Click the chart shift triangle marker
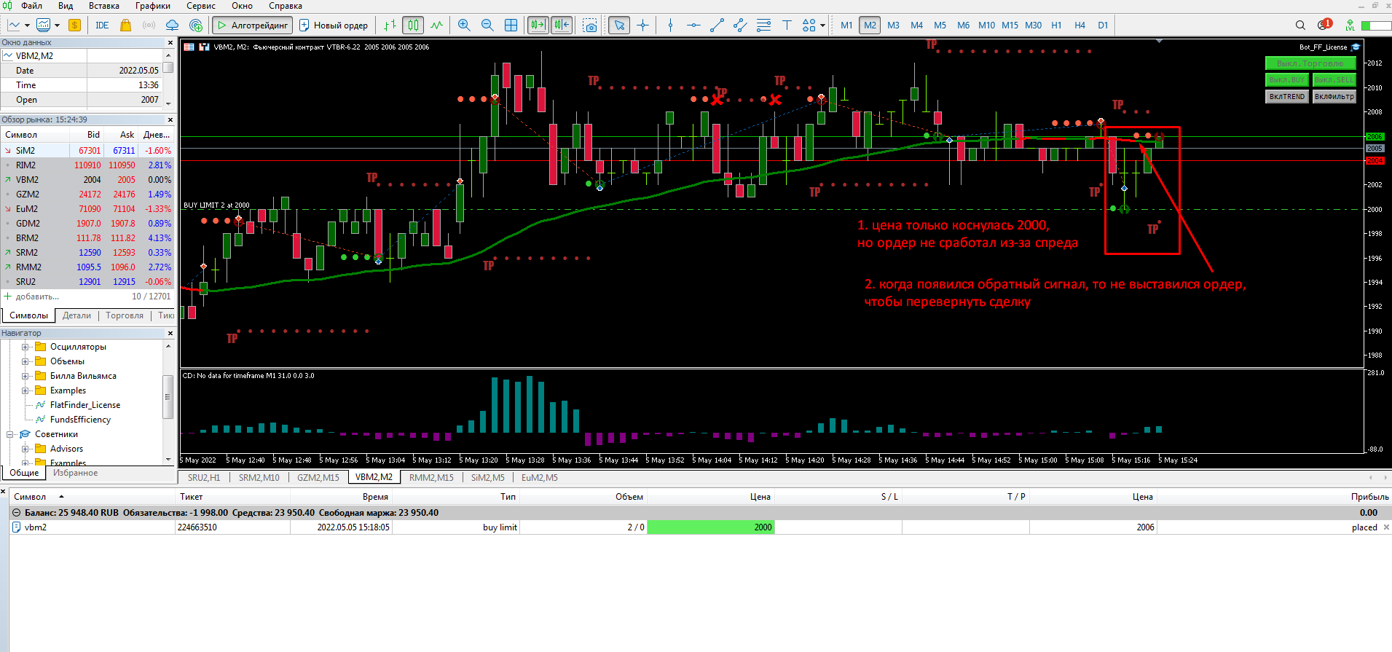This screenshot has width=1392, height=652. pos(1159,42)
